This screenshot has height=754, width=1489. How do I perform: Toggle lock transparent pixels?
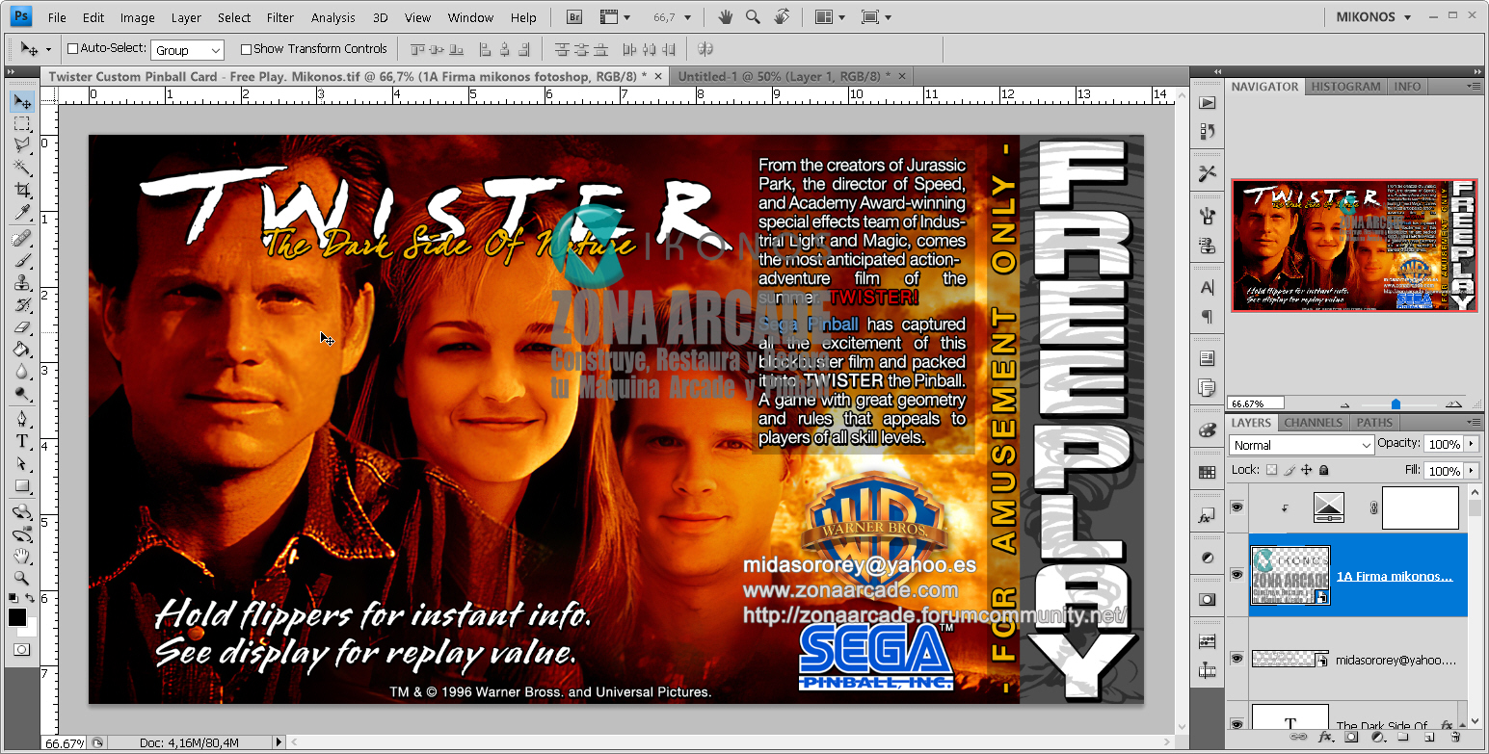(1271, 470)
